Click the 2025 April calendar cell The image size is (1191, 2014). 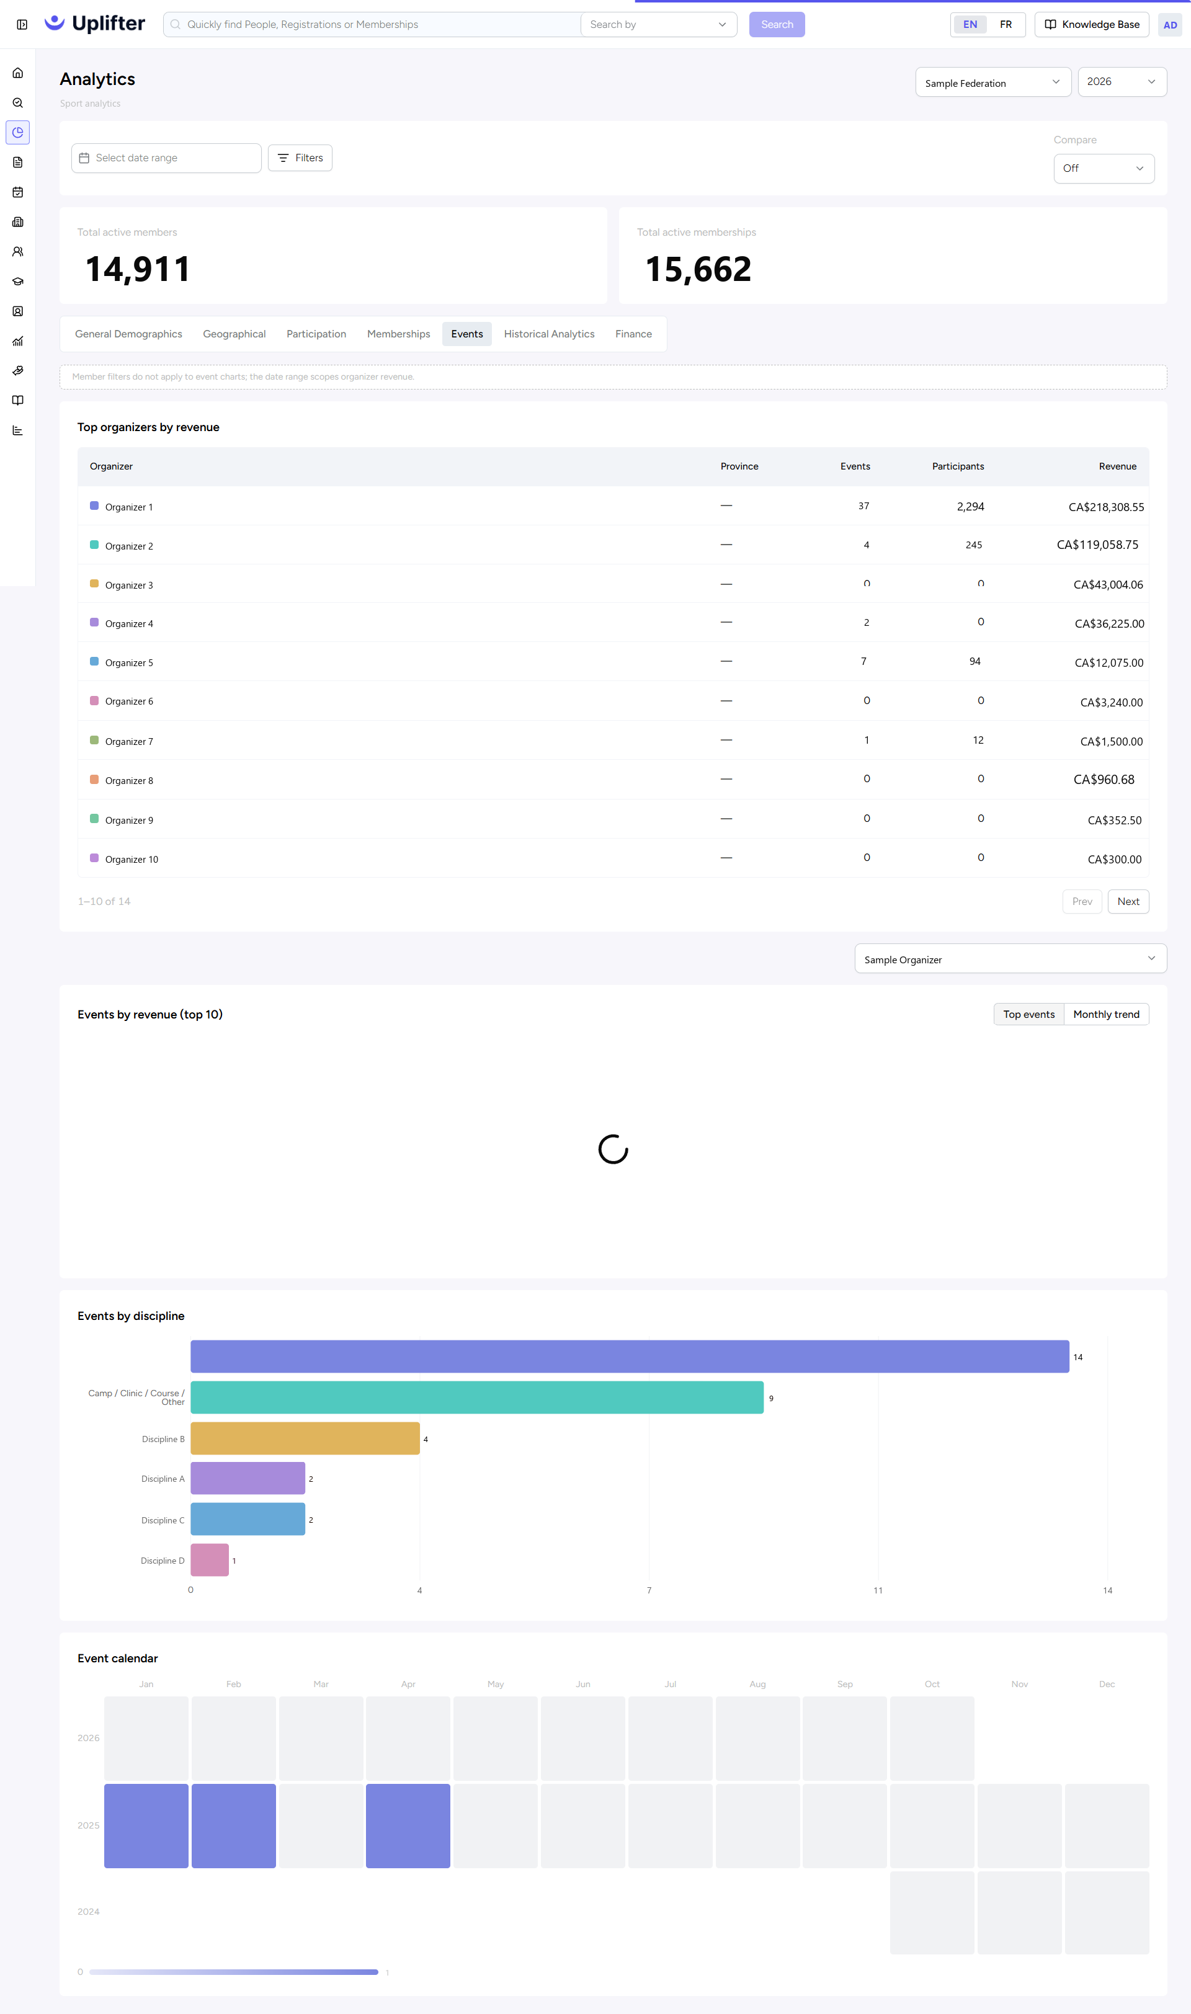pyautogui.click(x=408, y=1825)
